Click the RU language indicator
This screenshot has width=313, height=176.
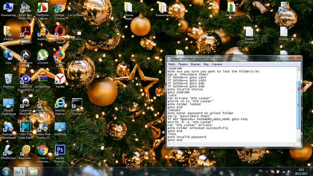click(x=261, y=171)
